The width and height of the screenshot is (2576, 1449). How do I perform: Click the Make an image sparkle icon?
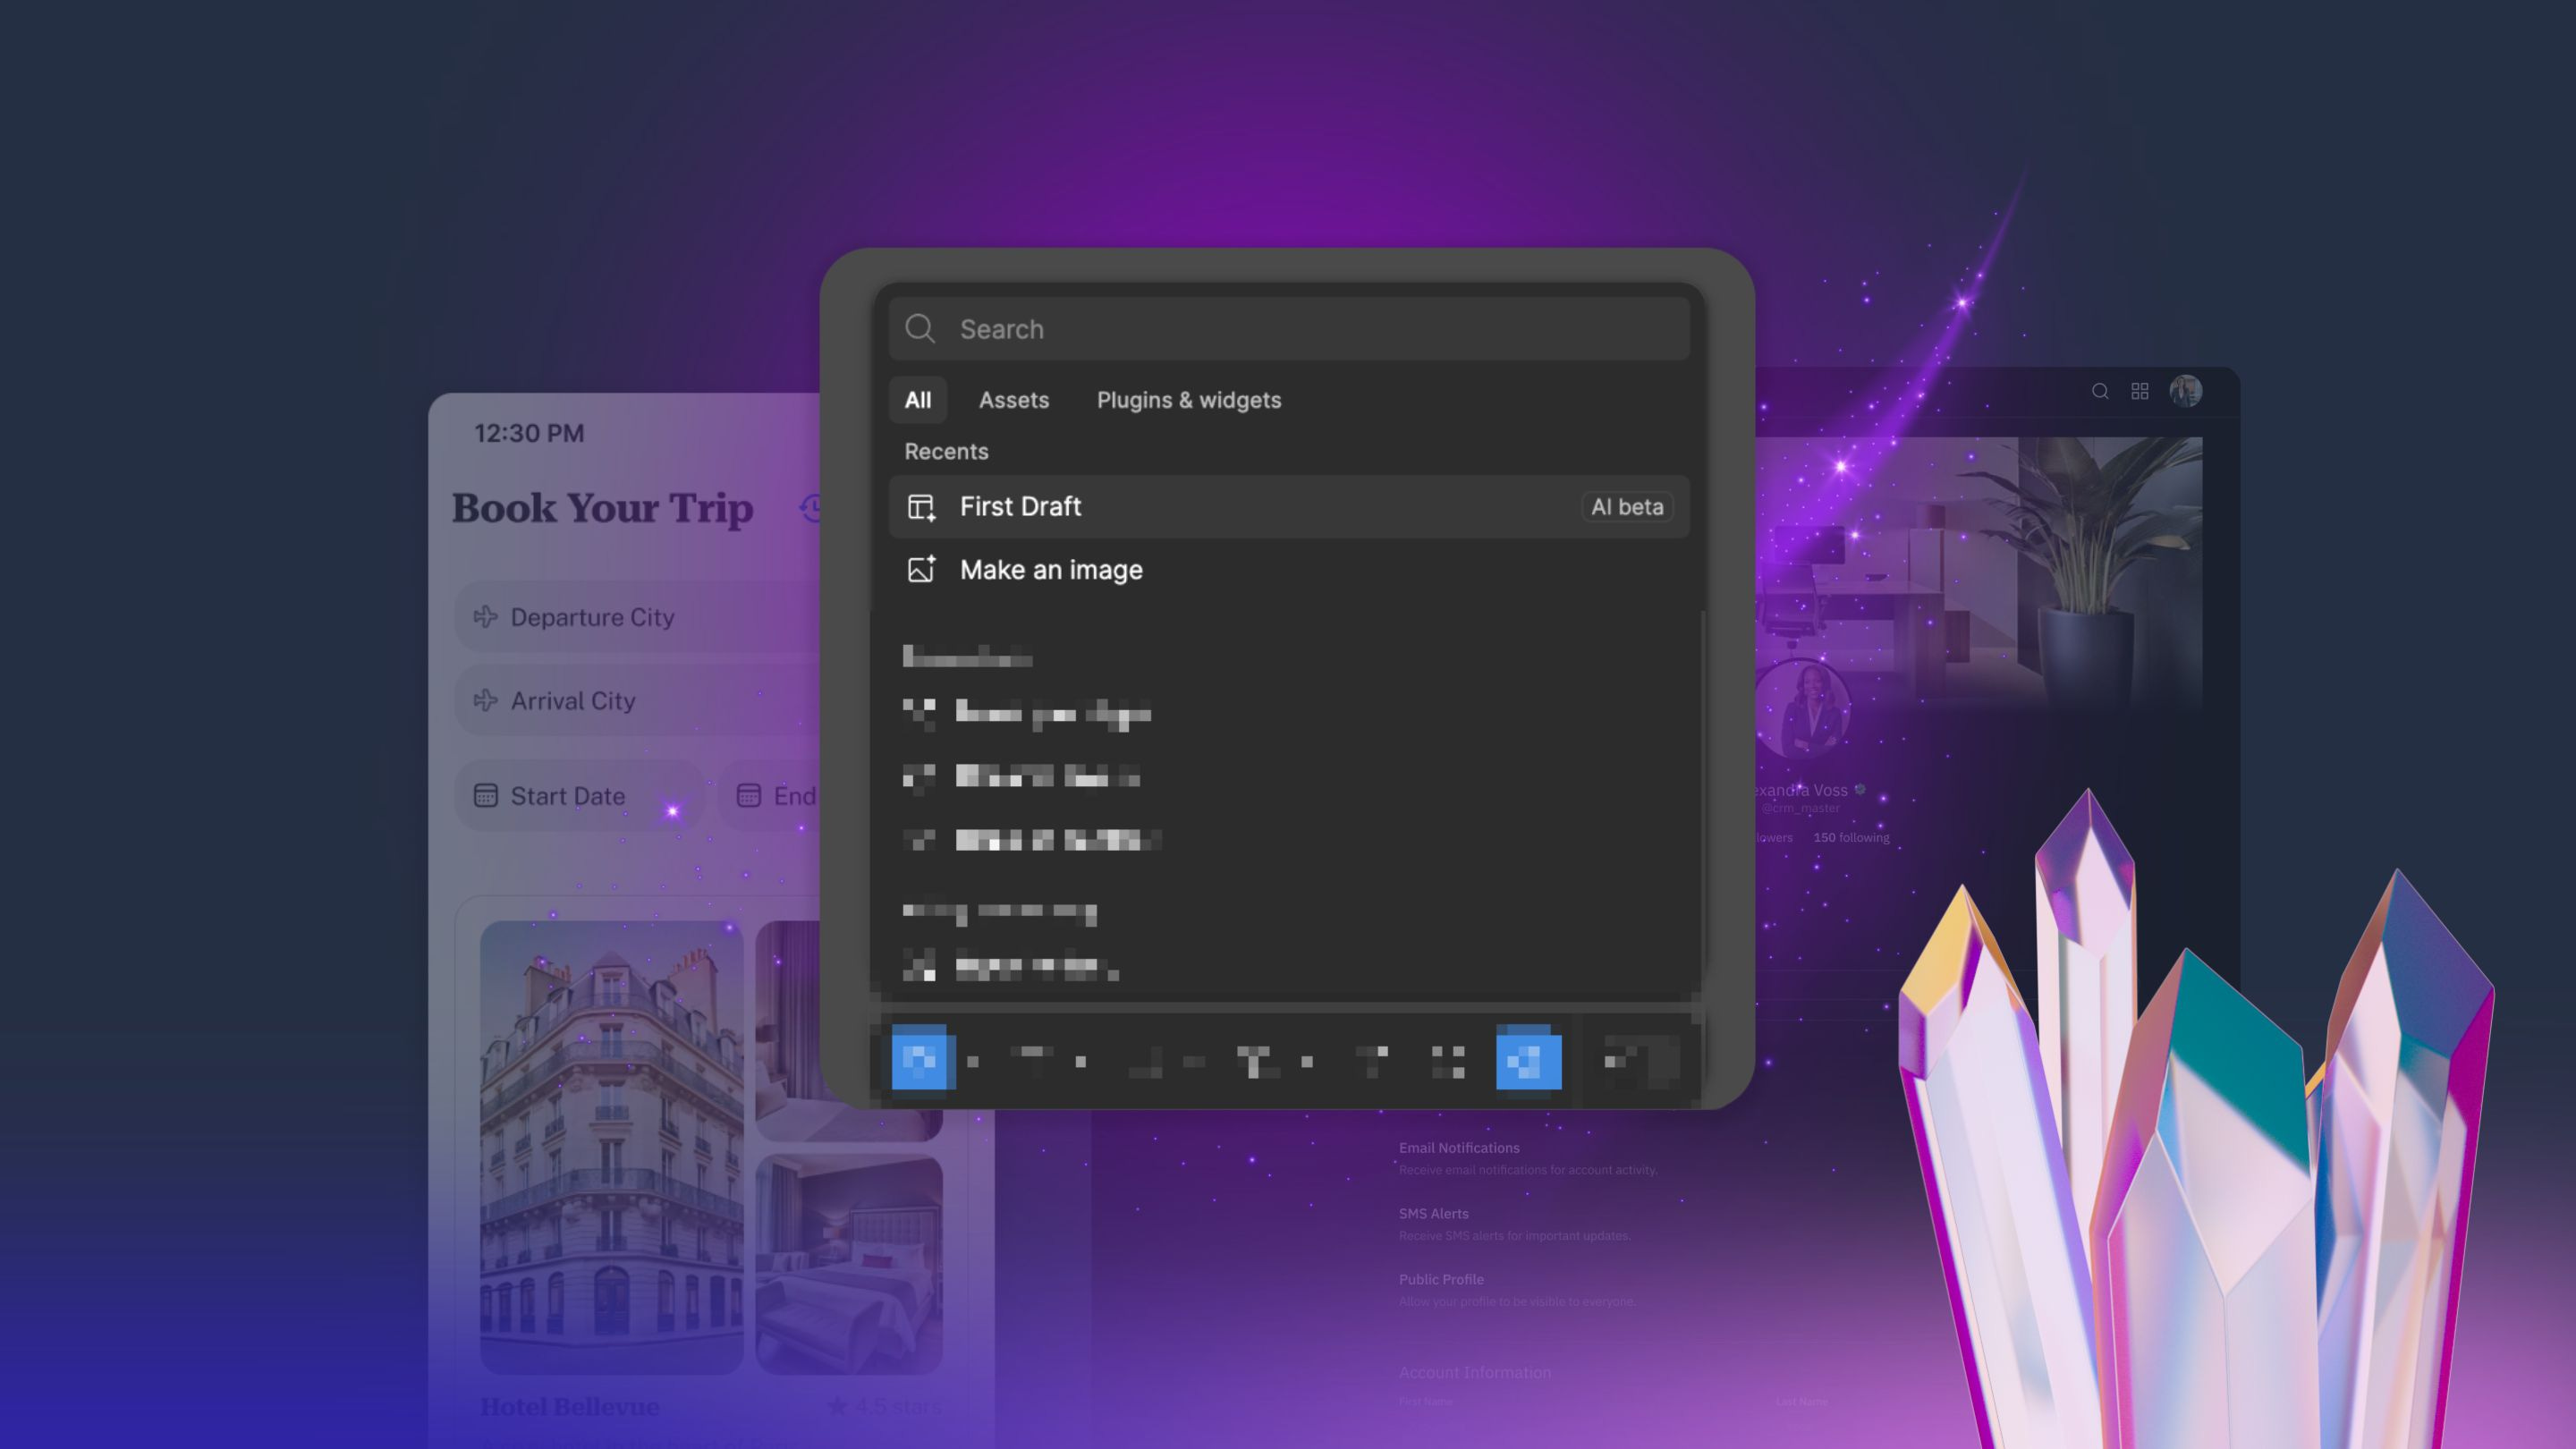coord(920,569)
